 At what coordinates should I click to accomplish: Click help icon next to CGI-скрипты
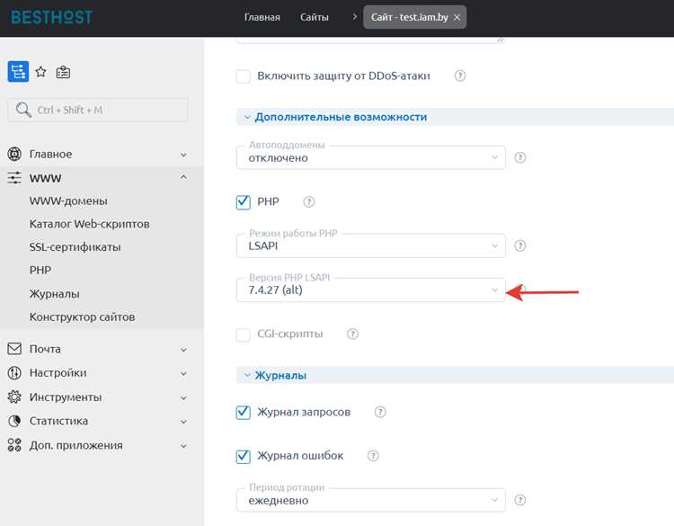352,334
